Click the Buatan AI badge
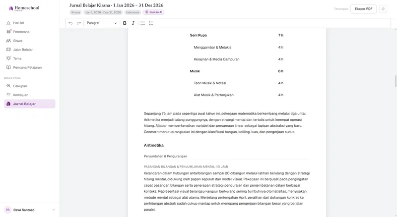Viewport: 397px width, 217px height. 153,12
